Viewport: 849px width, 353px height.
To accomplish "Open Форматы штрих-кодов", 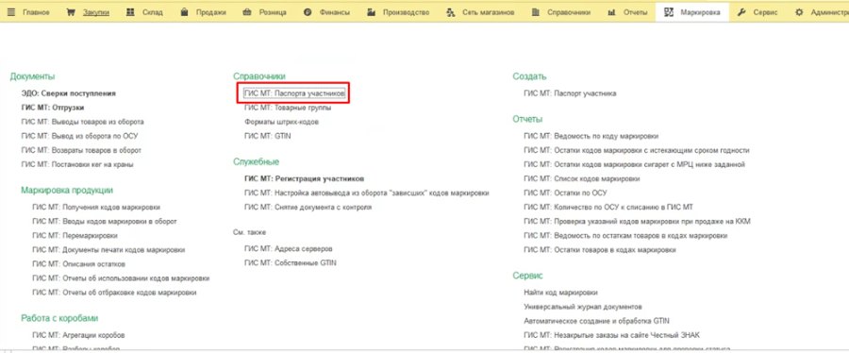I will click(281, 122).
